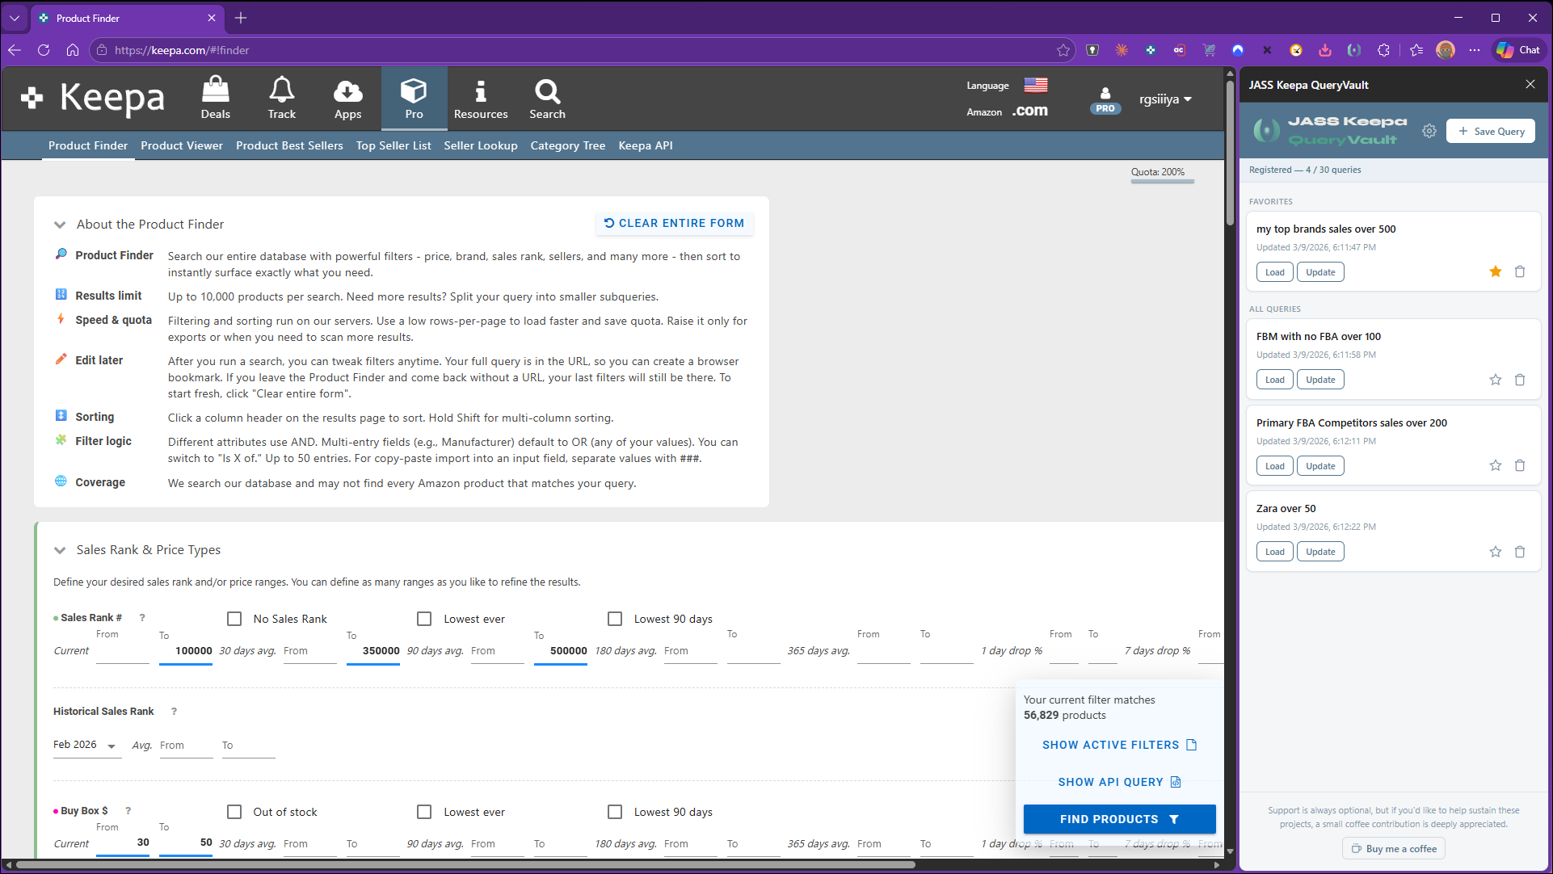Star the 'FBM with no FBA over 100' query
Image resolution: width=1553 pixels, height=874 pixels.
click(1495, 379)
